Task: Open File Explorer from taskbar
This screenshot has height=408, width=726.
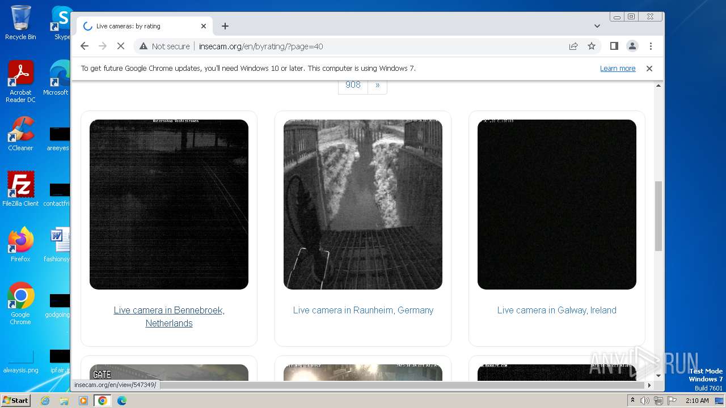Action: pos(64,401)
